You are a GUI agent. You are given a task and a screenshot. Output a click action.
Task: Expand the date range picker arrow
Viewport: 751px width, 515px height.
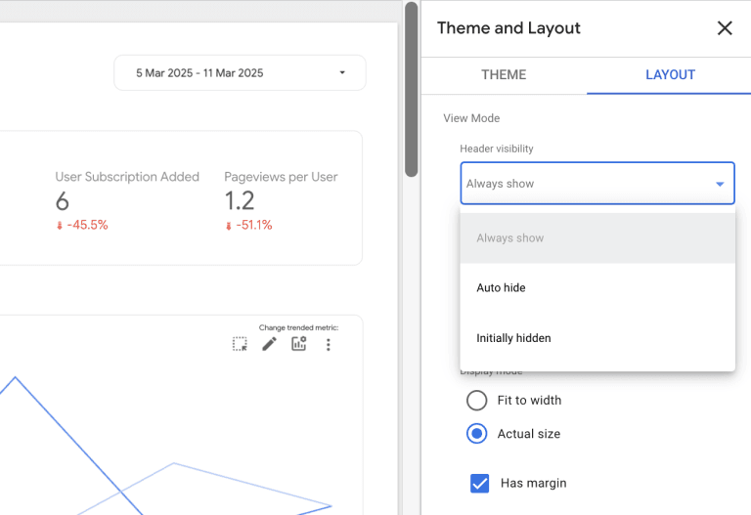coord(341,73)
